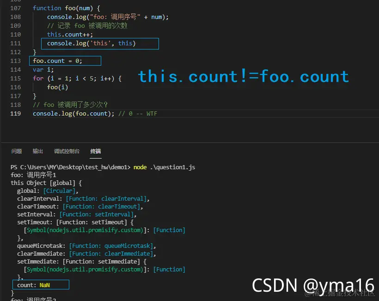This screenshot has height=301, width=379.
Task: Open the 问题 panel tab
Action: pyautogui.click(x=17, y=151)
